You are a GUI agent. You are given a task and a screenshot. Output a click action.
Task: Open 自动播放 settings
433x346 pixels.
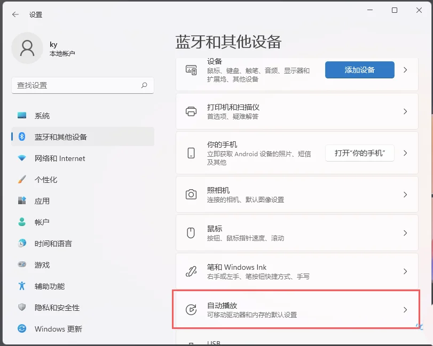pyautogui.click(x=297, y=310)
